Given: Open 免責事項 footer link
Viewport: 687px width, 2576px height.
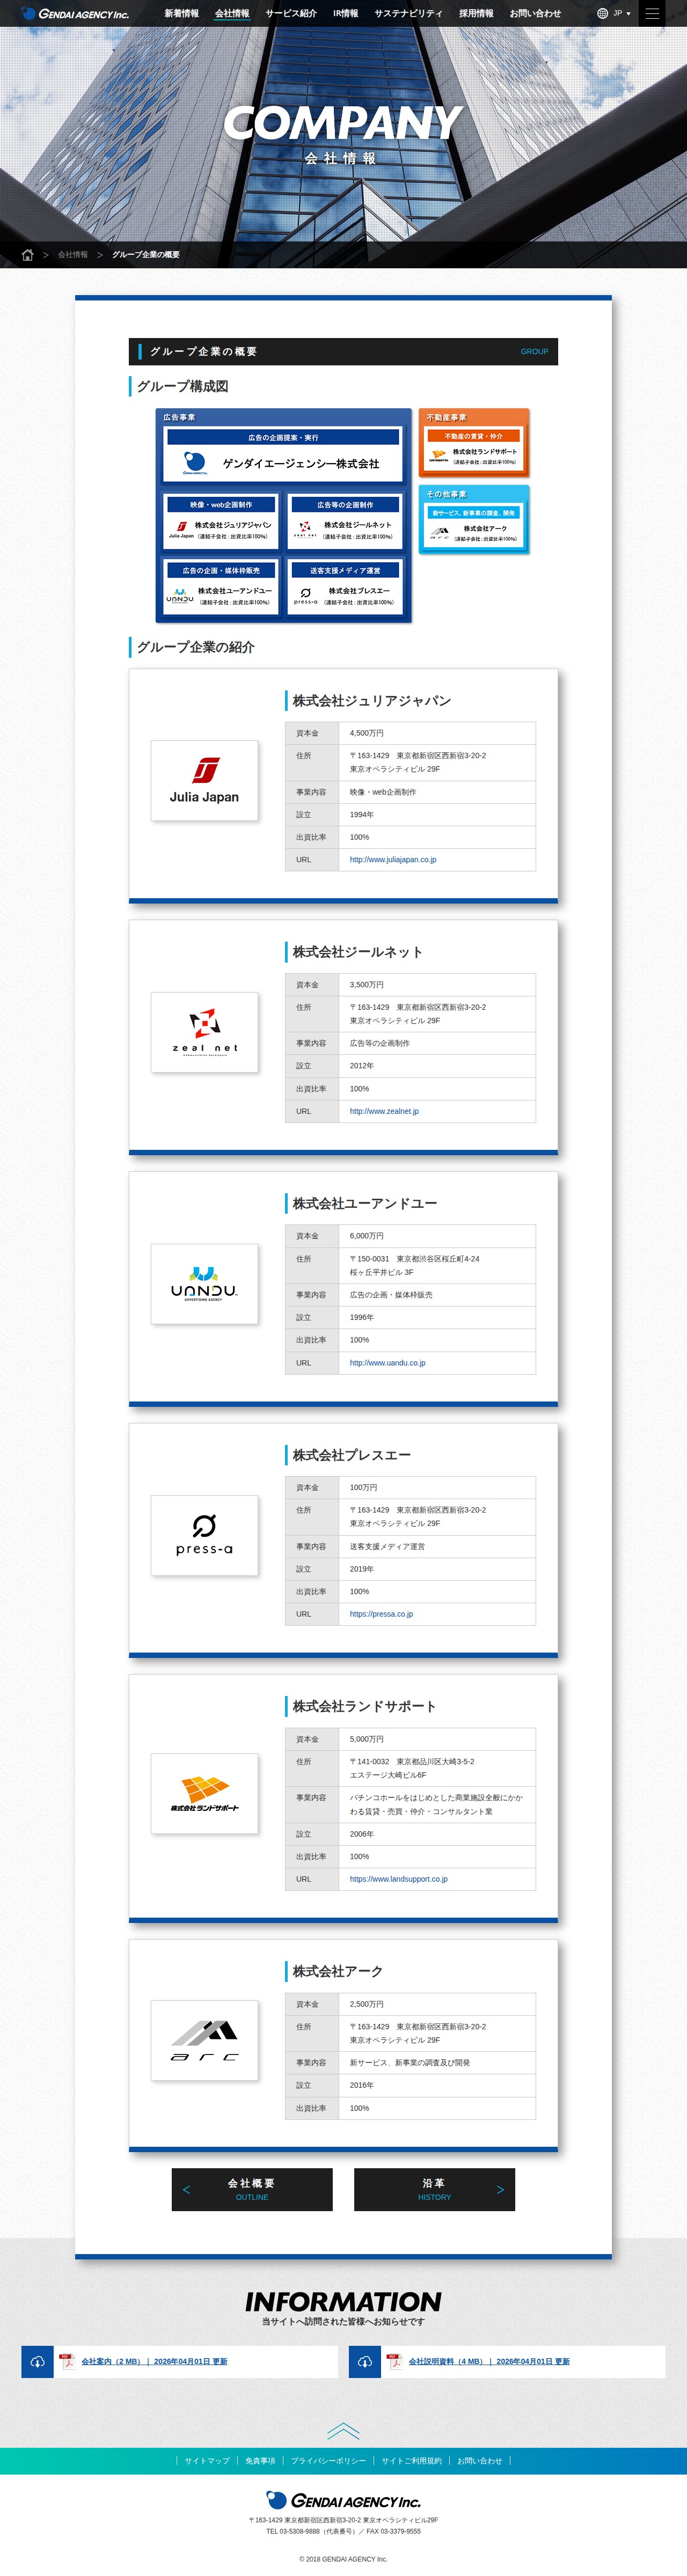Looking at the screenshot, I should (x=260, y=2461).
